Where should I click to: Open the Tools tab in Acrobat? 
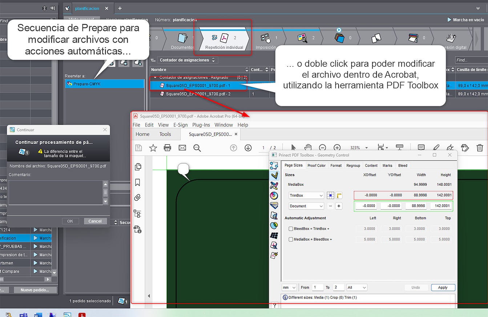165,134
